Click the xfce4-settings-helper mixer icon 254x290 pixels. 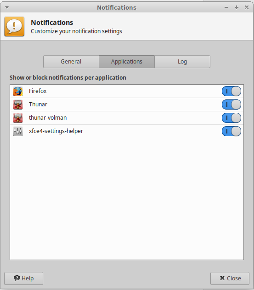[x=18, y=131]
